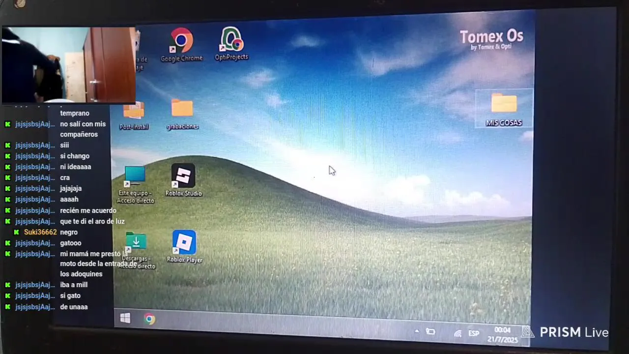The image size is (629, 354).
Task: Click chat message "recién me acuerdo"
Action: coord(88,210)
